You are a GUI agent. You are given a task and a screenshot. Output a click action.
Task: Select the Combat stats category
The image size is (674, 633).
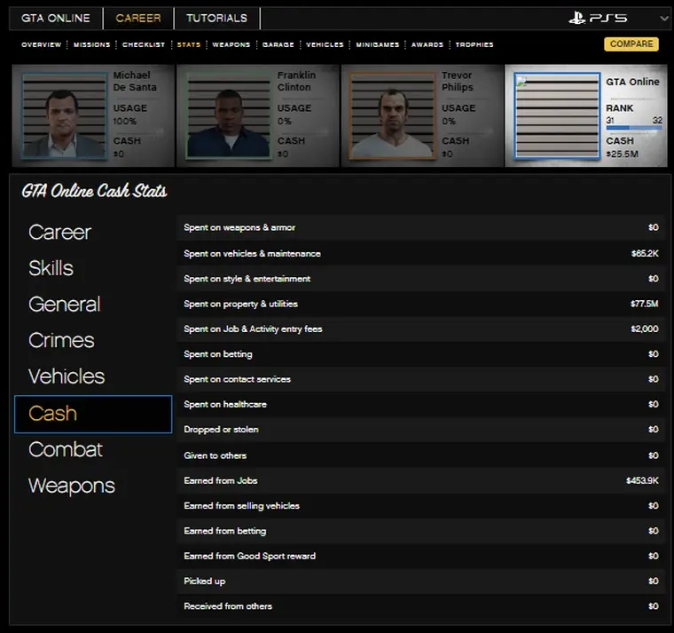[x=65, y=449]
